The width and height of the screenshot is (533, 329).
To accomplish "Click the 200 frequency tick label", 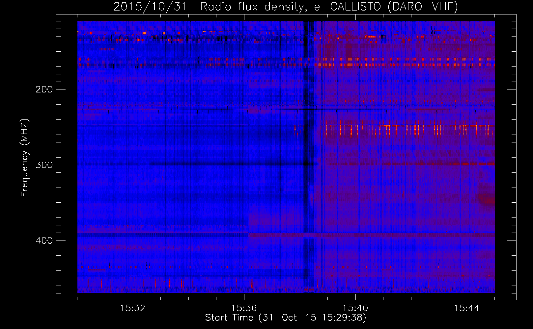I will [x=44, y=89].
